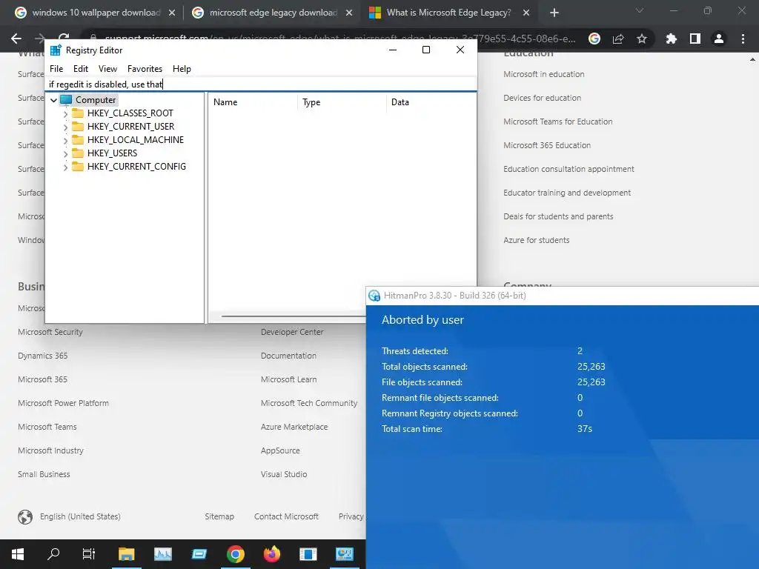The width and height of the screenshot is (759, 569).
Task: Expand HKEY_LOCAL_MACHINE chevron
Action: 65,140
